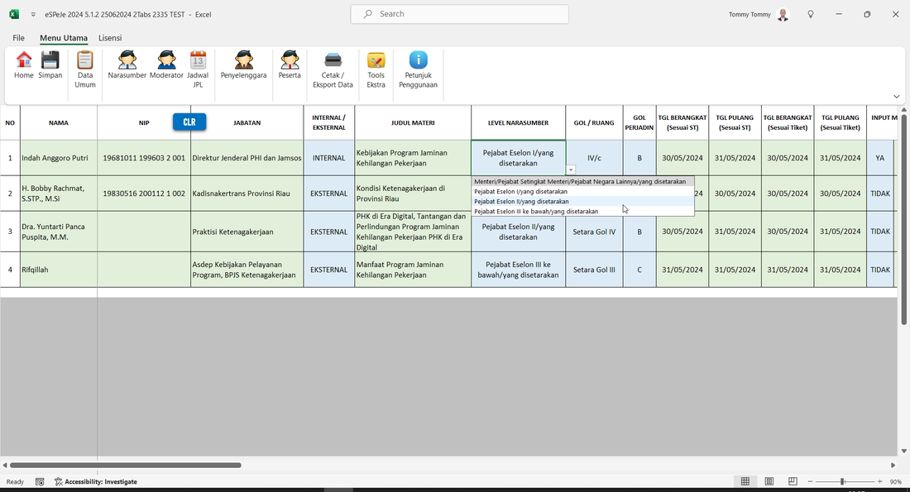Open the File menu tab
The image size is (910, 492).
pyautogui.click(x=18, y=38)
